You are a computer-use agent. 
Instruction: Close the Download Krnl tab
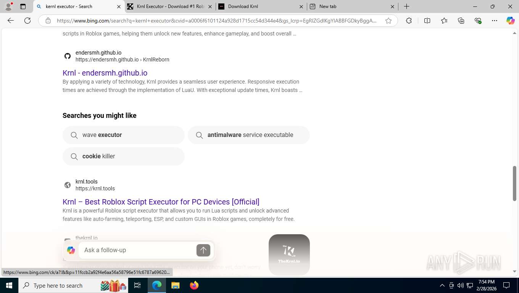tap(301, 6)
